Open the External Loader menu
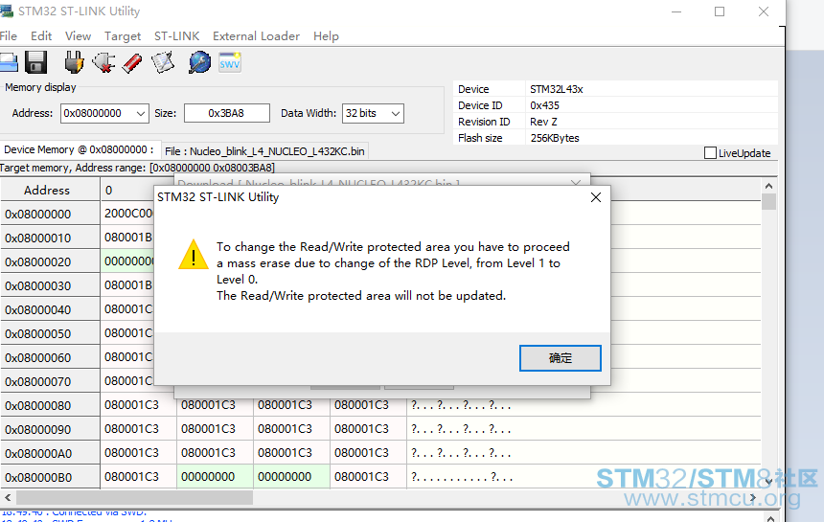 coord(256,36)
